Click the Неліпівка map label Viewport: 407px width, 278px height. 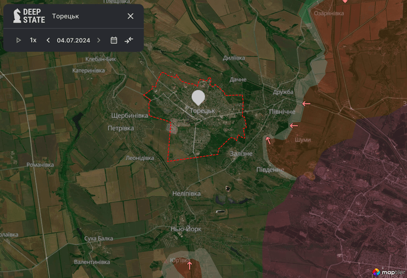(186, 194)
